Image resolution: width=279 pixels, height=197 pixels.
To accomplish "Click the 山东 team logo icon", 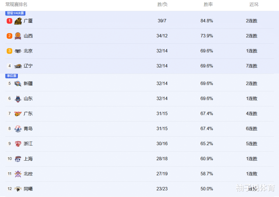I will click(18, 99).
